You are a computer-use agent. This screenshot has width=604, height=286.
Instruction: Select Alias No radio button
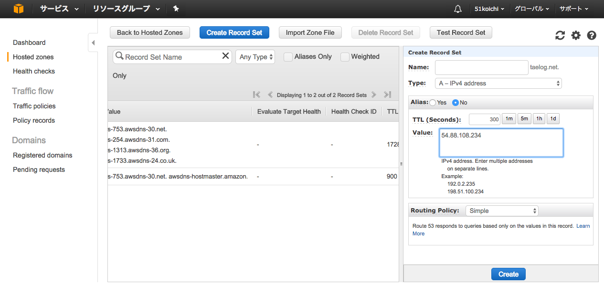click(455, 102)
